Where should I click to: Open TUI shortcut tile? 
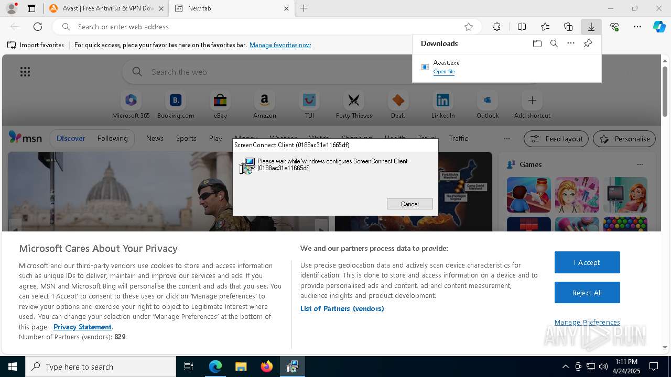click(309, 105)
